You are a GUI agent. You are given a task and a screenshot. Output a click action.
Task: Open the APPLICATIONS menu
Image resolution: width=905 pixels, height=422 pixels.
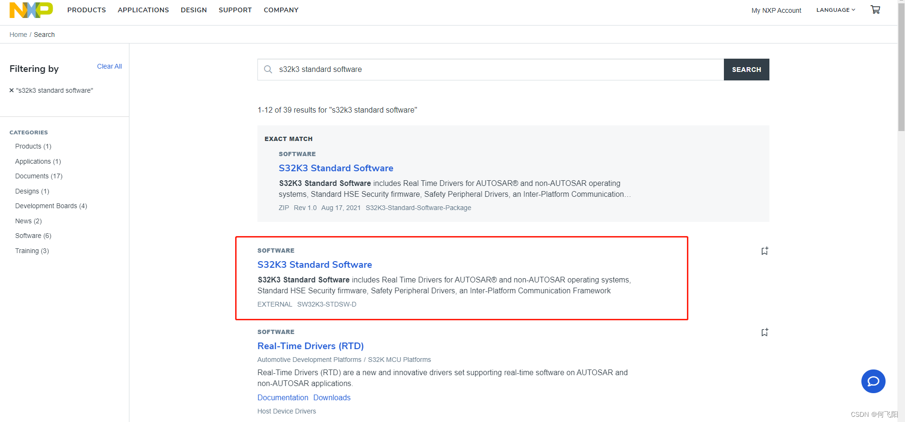coord(143,10)
